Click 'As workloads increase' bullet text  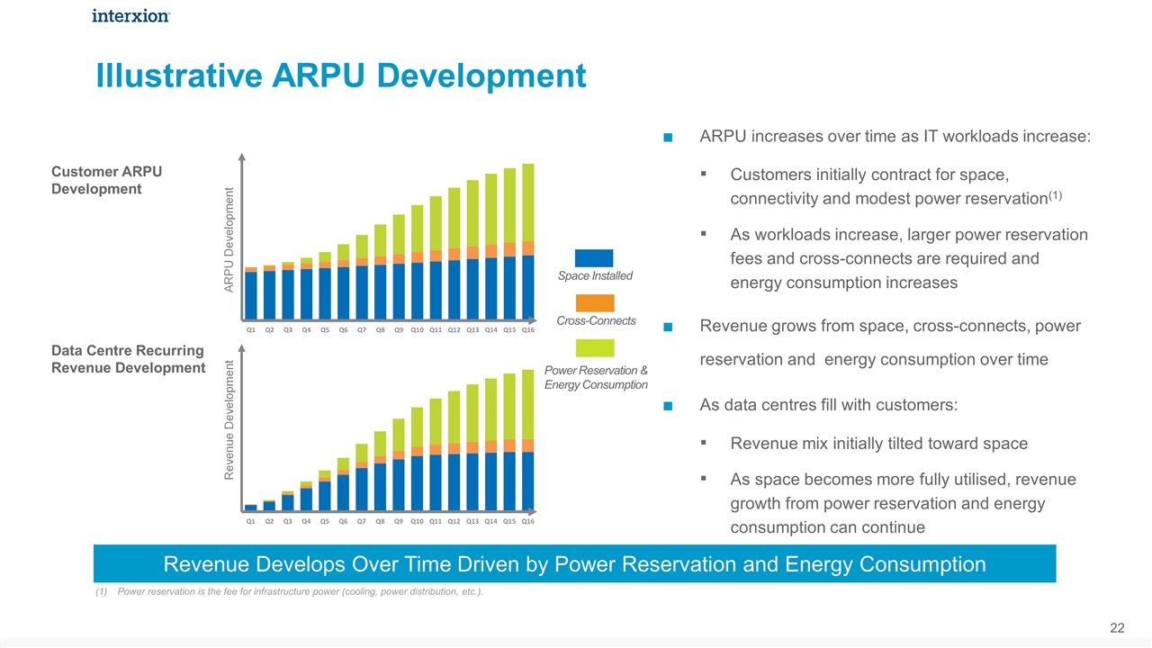(909, 258)
